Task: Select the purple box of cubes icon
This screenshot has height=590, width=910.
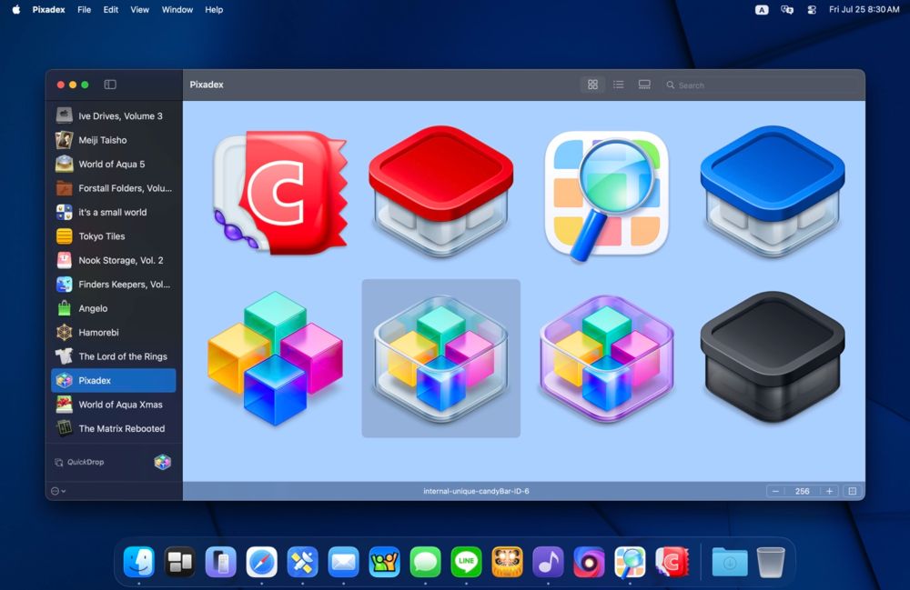Action: click(x=606, y=357)
